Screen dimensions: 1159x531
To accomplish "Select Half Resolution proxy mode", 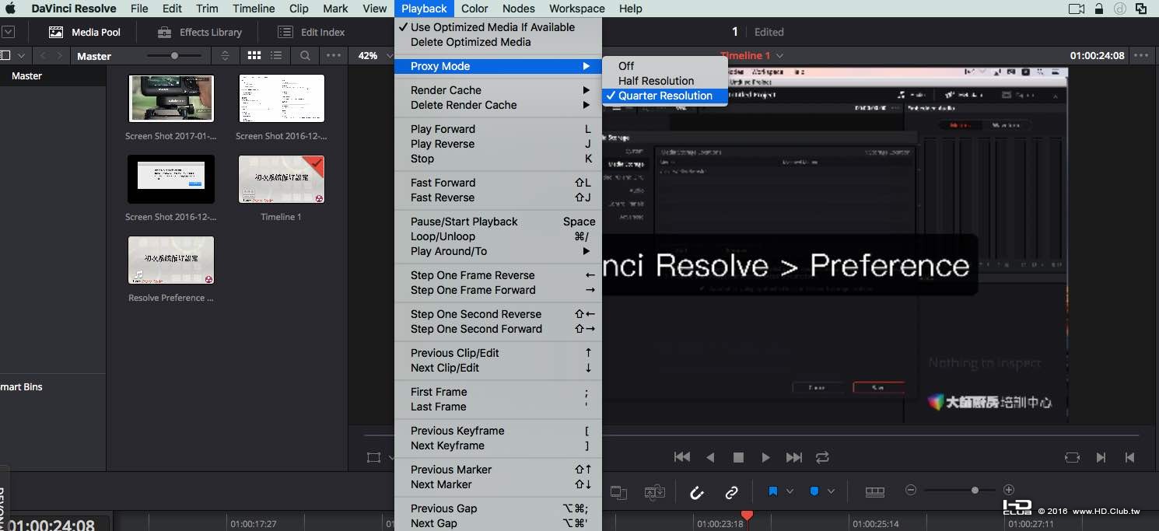I will 665,81.
